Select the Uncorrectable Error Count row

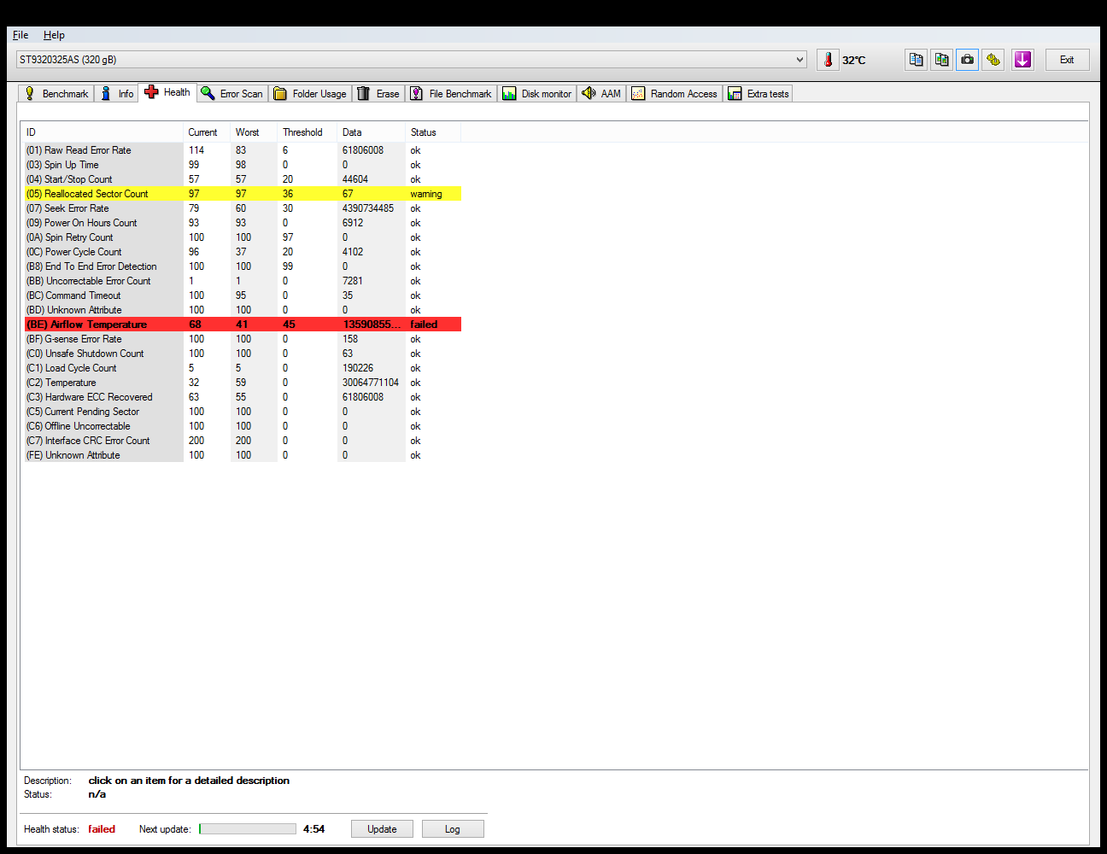[x=241, y=281]
